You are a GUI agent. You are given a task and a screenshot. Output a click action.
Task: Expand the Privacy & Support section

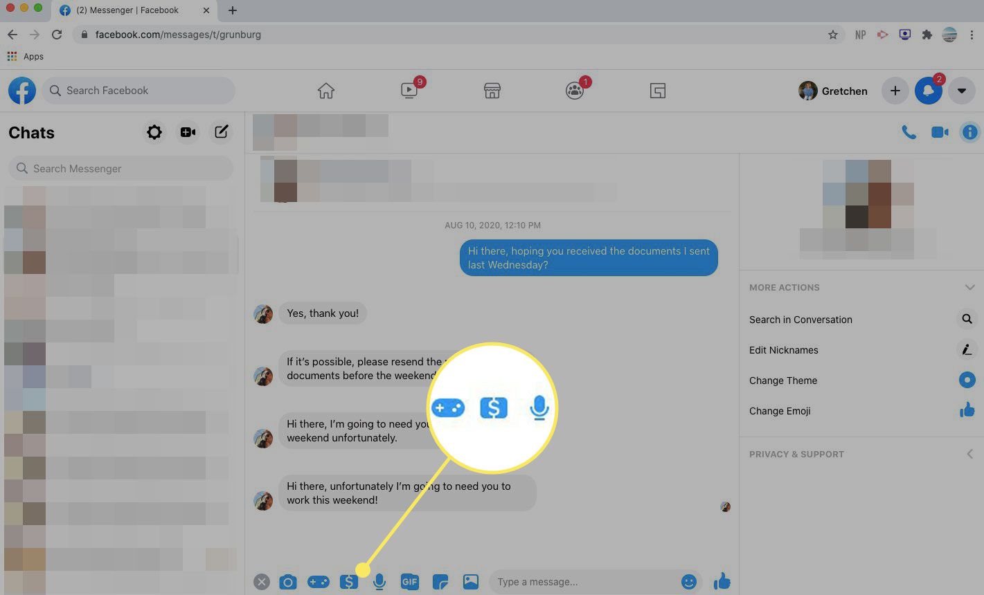(969, 454)
